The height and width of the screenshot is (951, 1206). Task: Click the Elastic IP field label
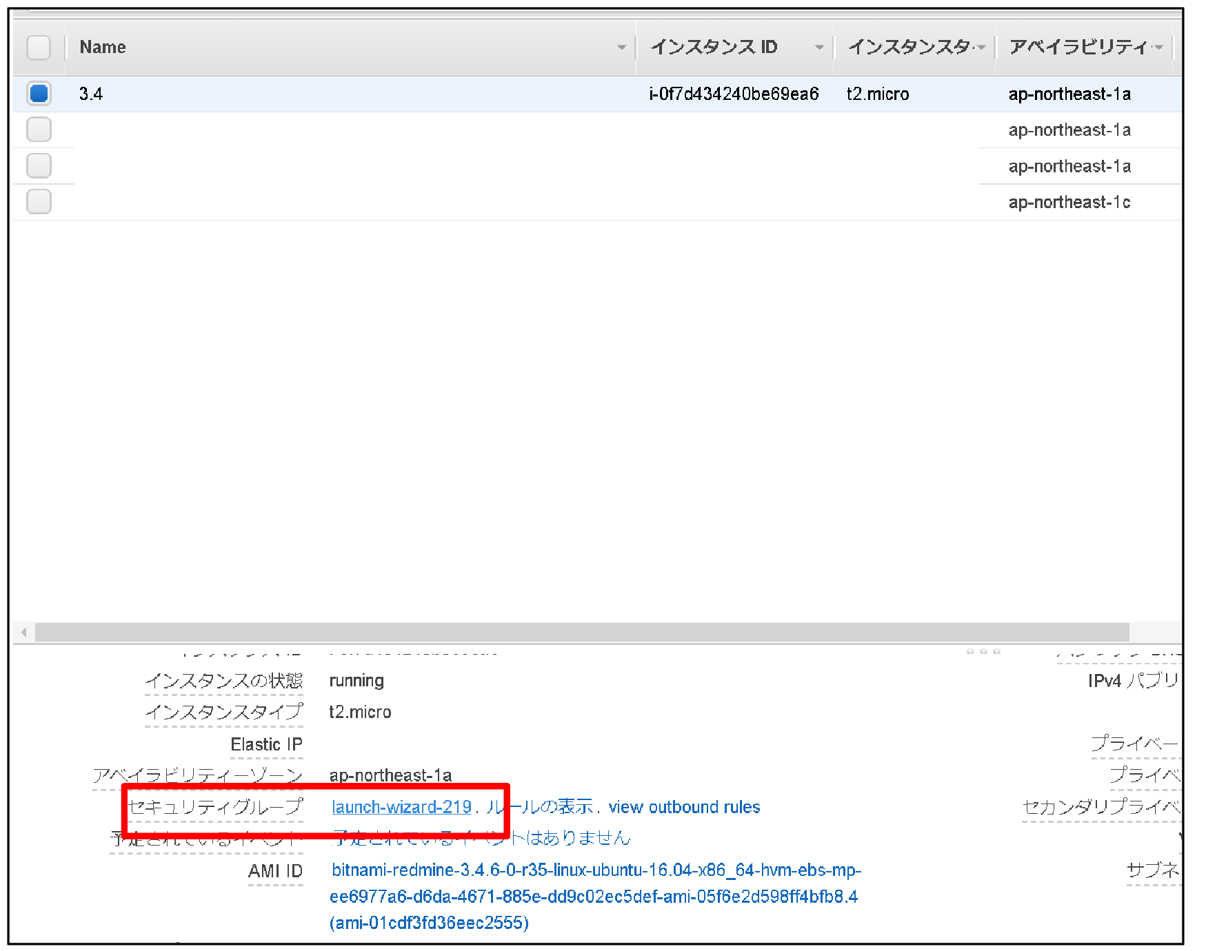[x=266, y=744]
